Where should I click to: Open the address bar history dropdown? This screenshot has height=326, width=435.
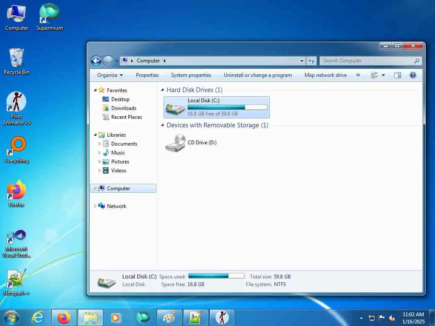(x=302, y=61)
